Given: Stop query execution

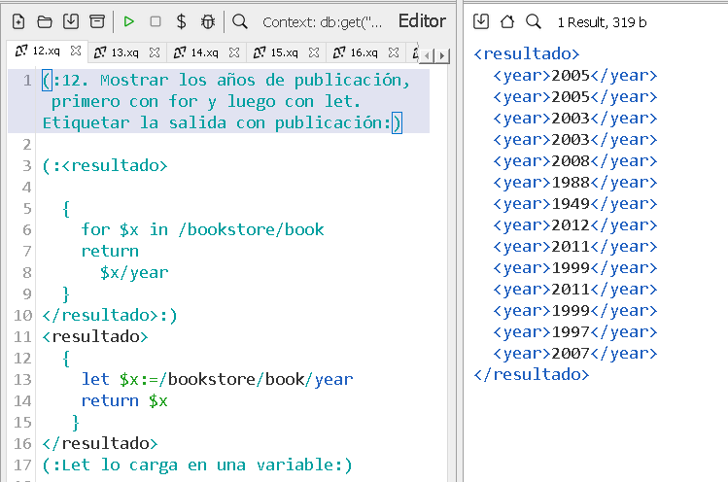Looking at the screenshot, I should (156, 21).
